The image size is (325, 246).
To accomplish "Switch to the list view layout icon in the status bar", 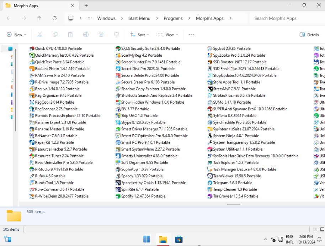I will pyautogui.click(x=315, y=229).
